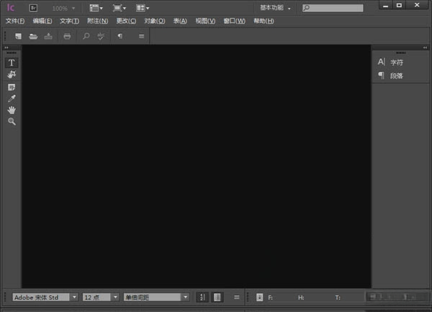This screenshot has width=432, height=312.
Task: Select the Hand tool
Action: pyautogui.click(x=12, y=110)
